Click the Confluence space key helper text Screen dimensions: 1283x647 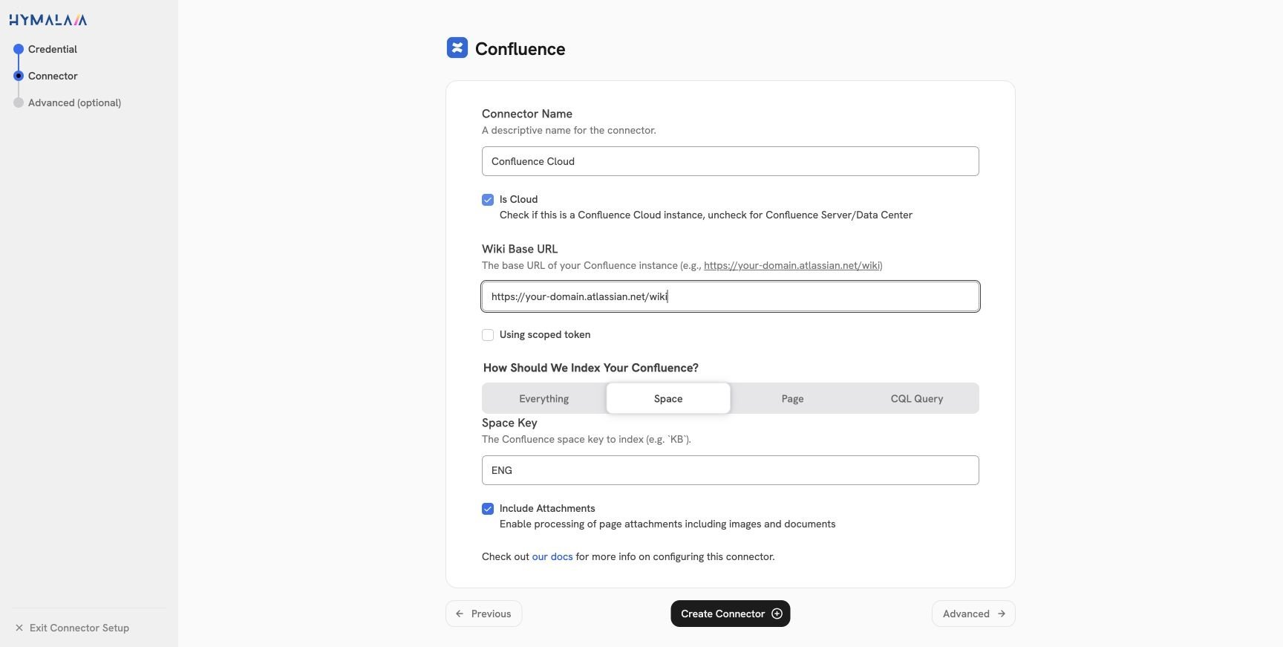[587, 439]
